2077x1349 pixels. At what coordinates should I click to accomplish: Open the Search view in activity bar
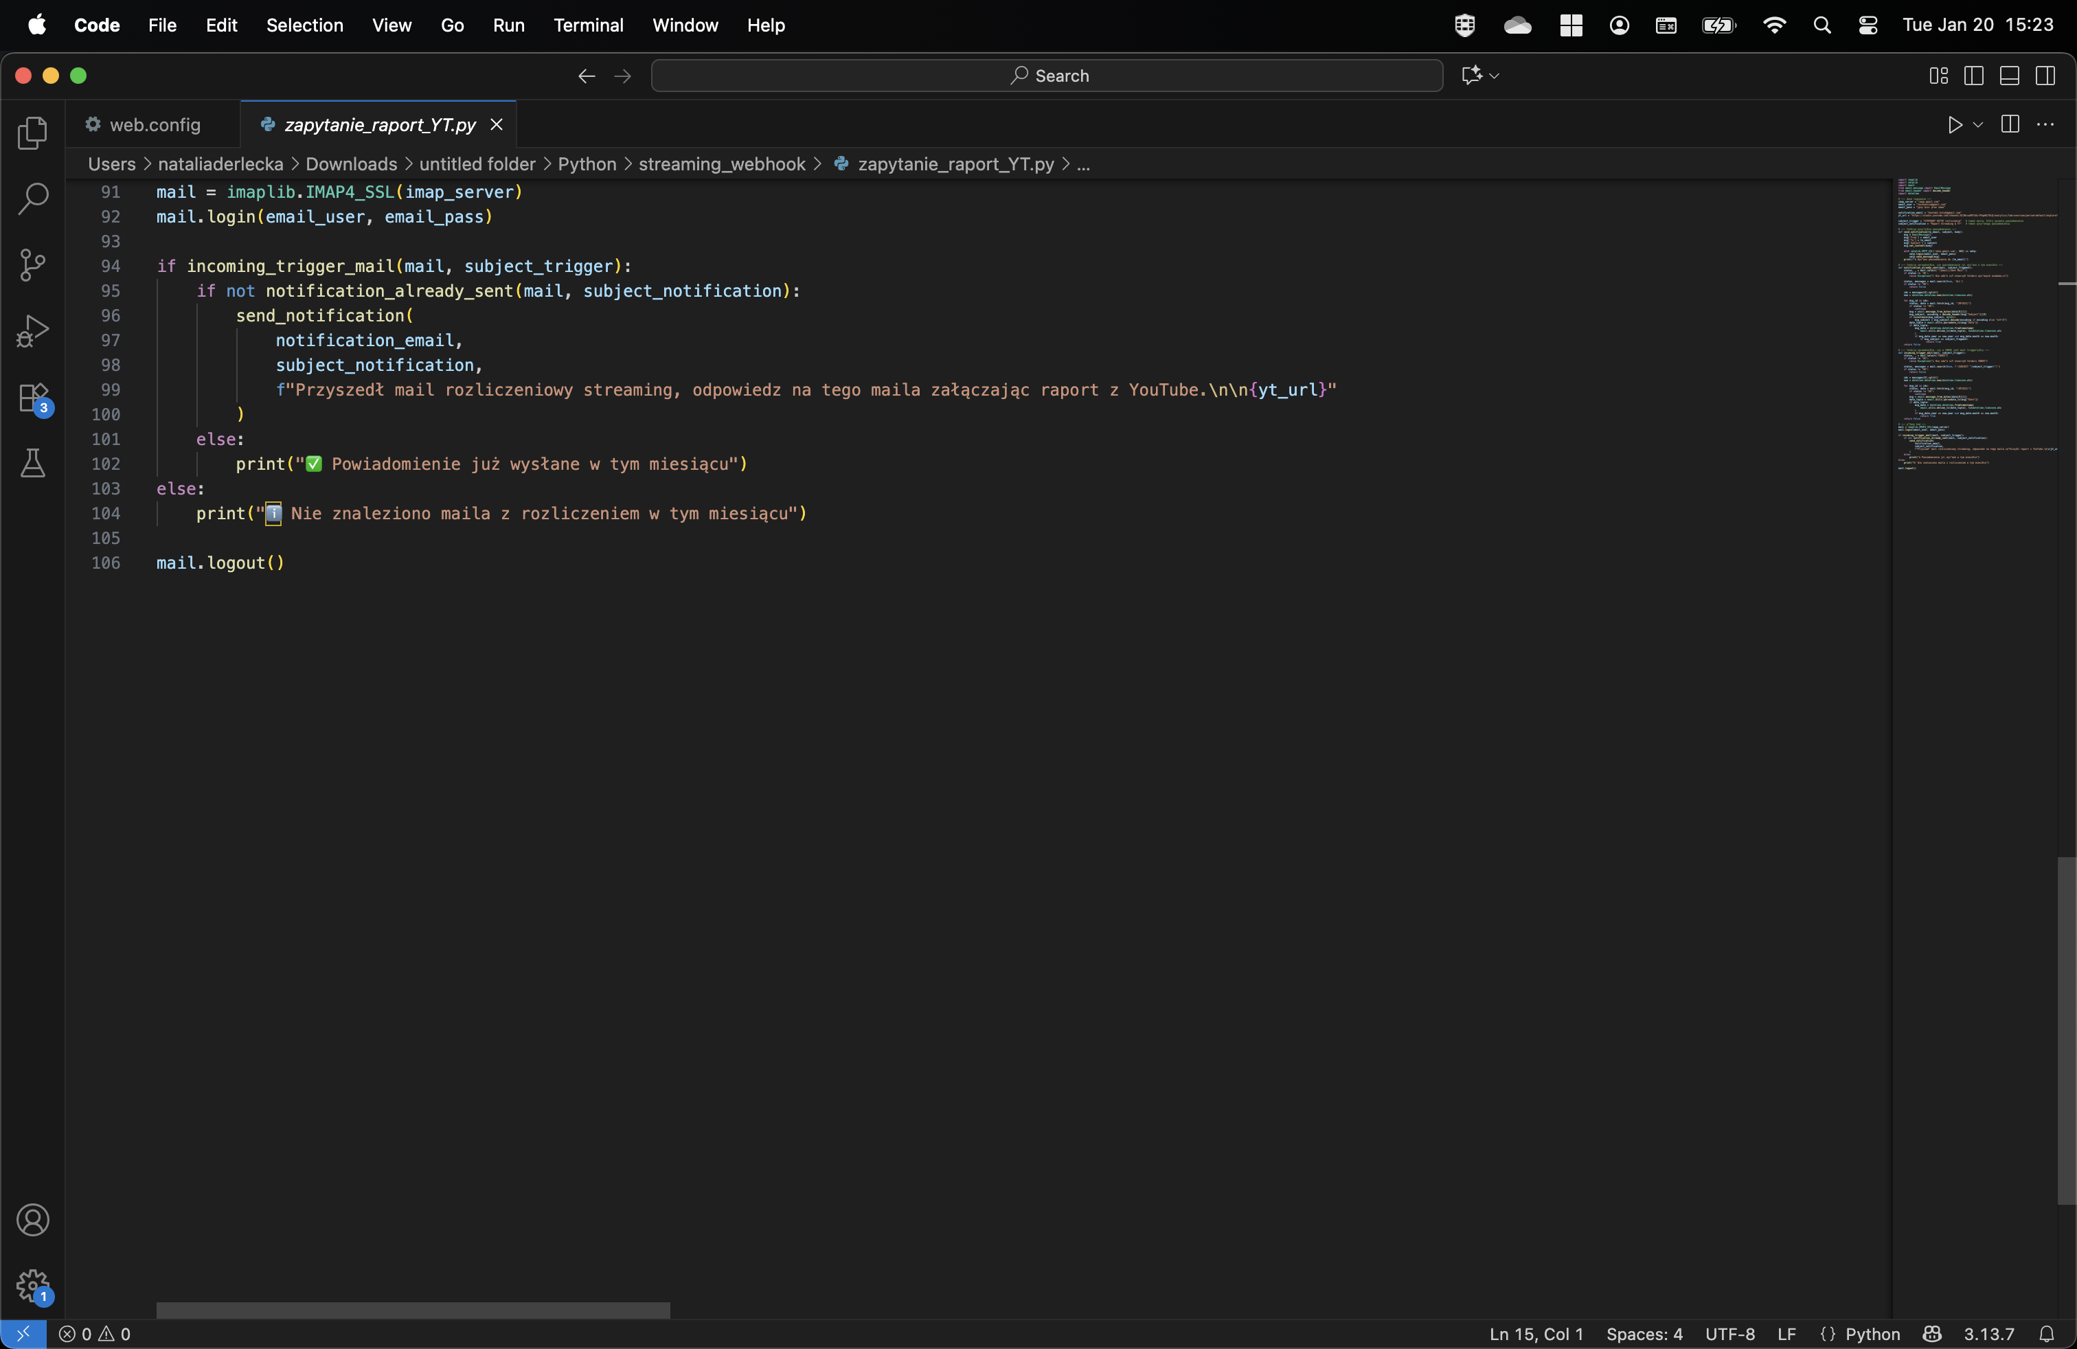point(32,199)
